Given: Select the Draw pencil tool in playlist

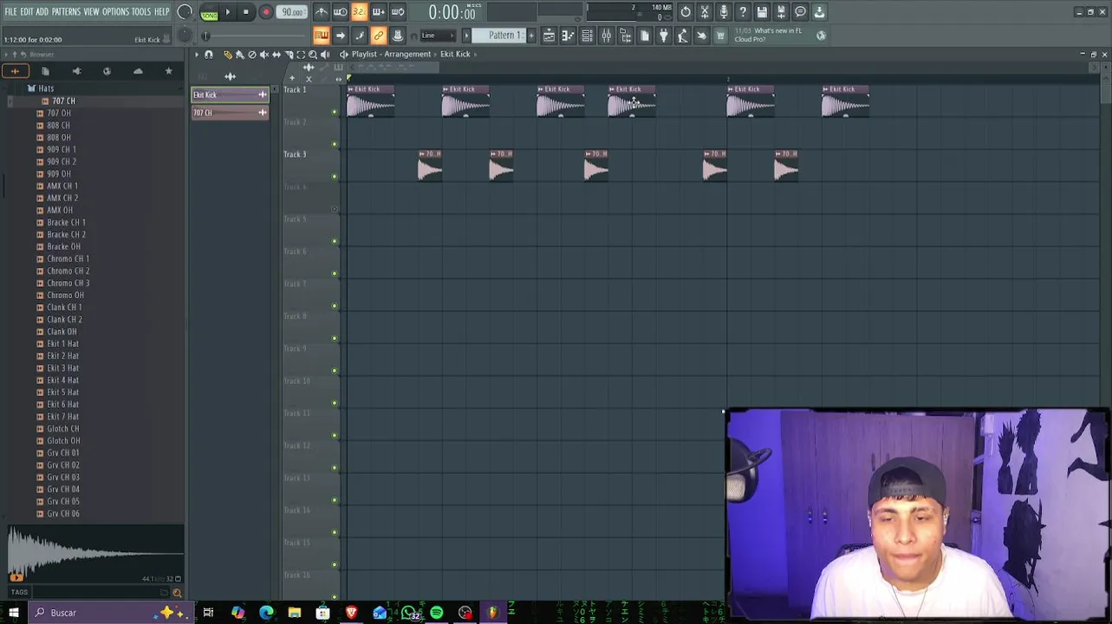Looking at the screenshot, I should (228, 54).
